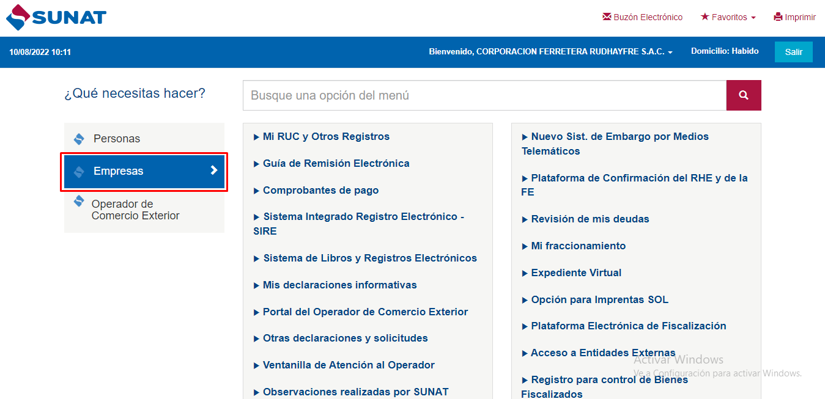Click the envelope icon beside Buzón Electrónico
The image size is (825, 399).
(x=607, y=17)
